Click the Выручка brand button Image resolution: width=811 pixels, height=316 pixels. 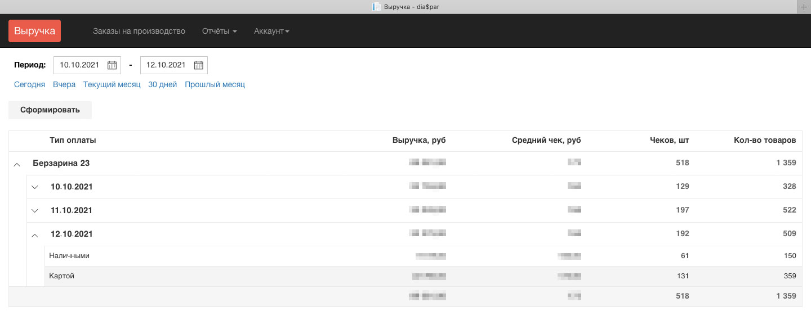pyautogui.click(x=34, y=31)
